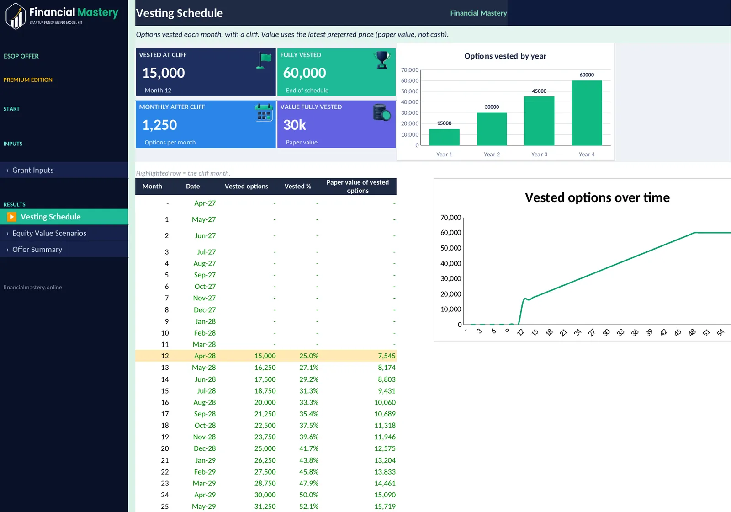Click the Year 2 bar labeled 30000
The width and height of the screenshot is (731, 512).
[492, 129]
